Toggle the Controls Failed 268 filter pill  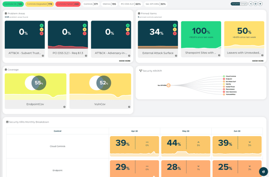click(x=68, y=4)
